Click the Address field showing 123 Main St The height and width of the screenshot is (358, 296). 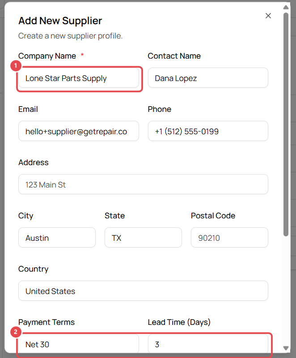143,184
